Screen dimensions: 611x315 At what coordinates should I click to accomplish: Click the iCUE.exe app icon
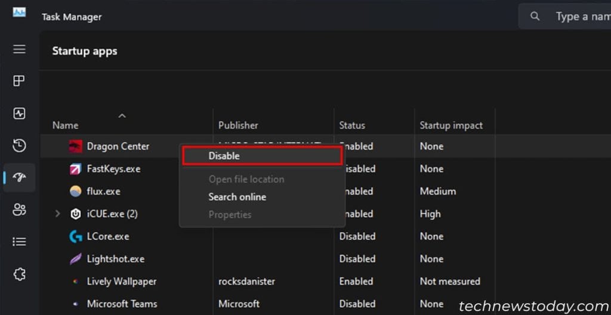click(x=76, y=214)
